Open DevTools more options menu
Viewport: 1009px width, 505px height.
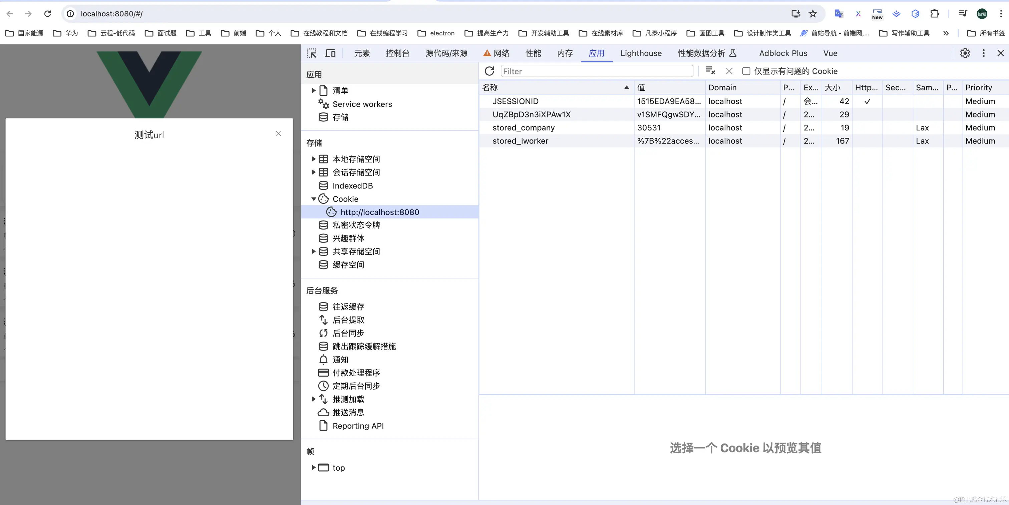pyautogui.click(x=983, y=53)
